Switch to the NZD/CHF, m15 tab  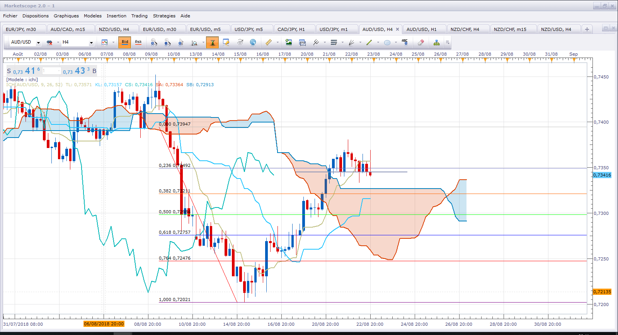click(513, 29)
